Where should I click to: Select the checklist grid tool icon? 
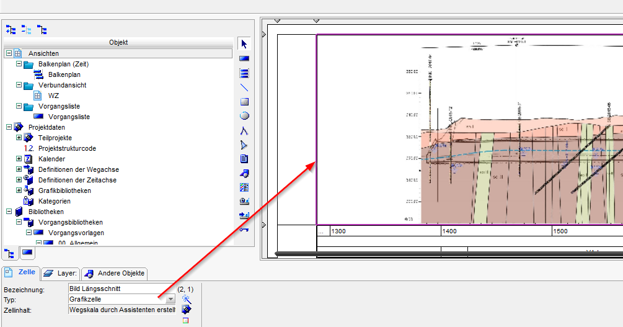pos(244,187)
